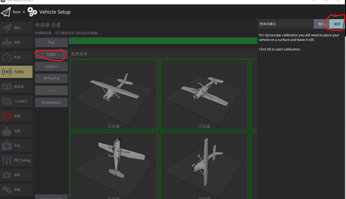
Task: Click the 'Click Ok to start calibration' text
Action: [x=280, y=49]
